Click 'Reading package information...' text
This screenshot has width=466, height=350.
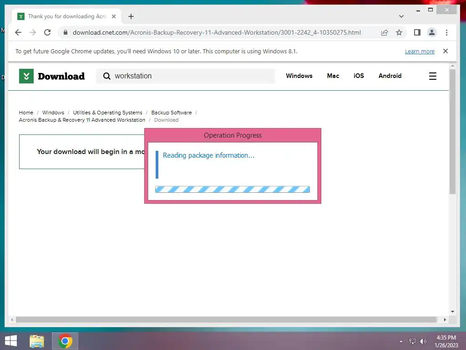click(208, 155)
